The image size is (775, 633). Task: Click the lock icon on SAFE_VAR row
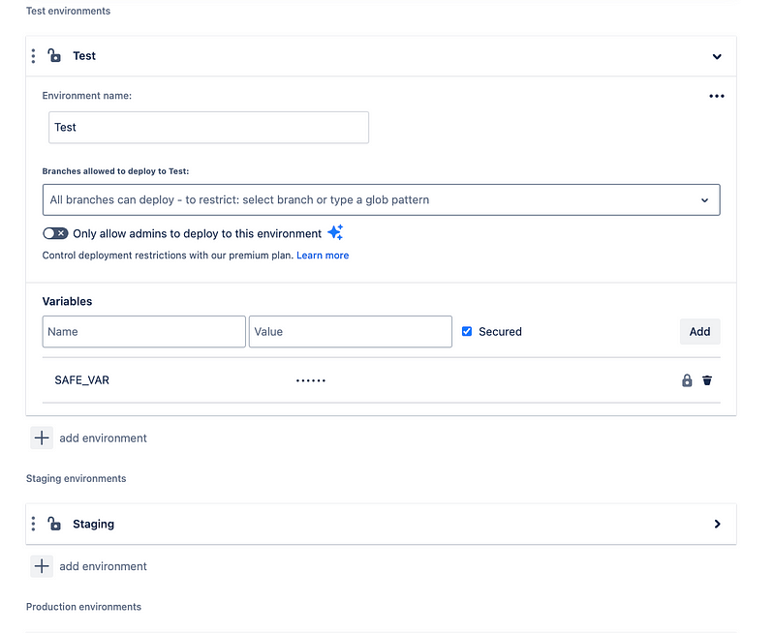(687, 380)
